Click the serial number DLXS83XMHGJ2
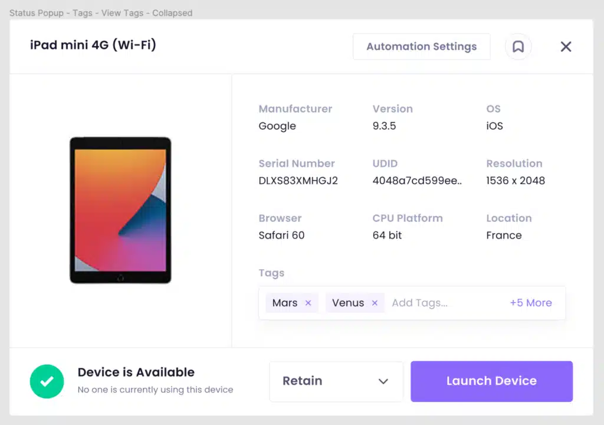 [298, 181]
